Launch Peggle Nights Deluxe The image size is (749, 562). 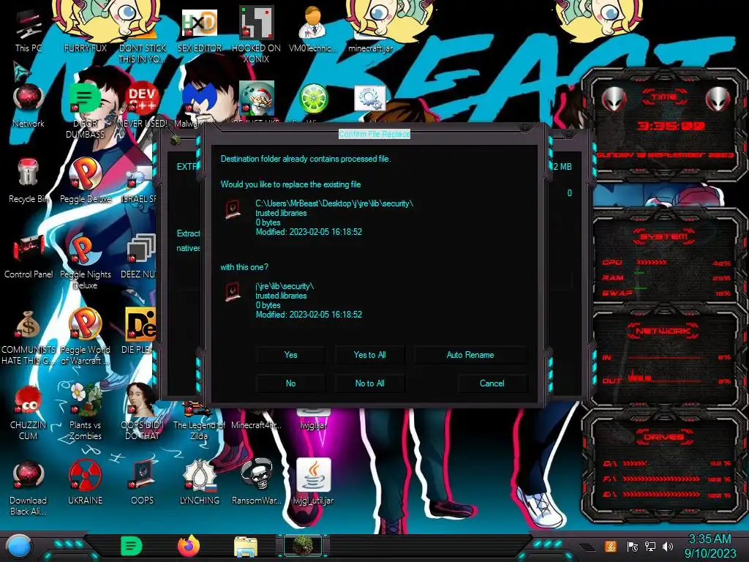85,261
